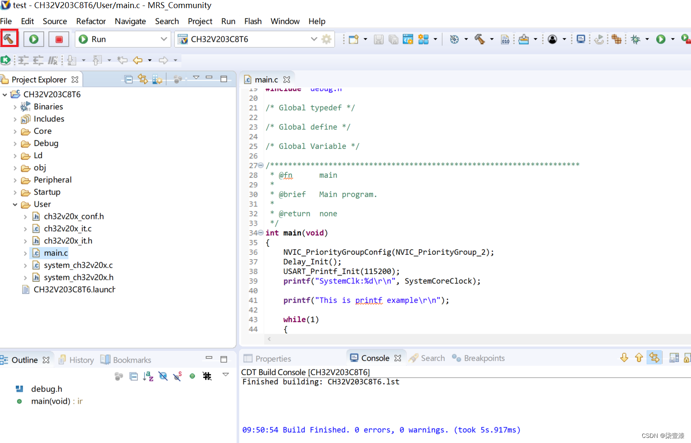Screen dimensions: 691x443
Task: Toggle Hide Fields filter in Outline toolbar
Action: [163, 376]
